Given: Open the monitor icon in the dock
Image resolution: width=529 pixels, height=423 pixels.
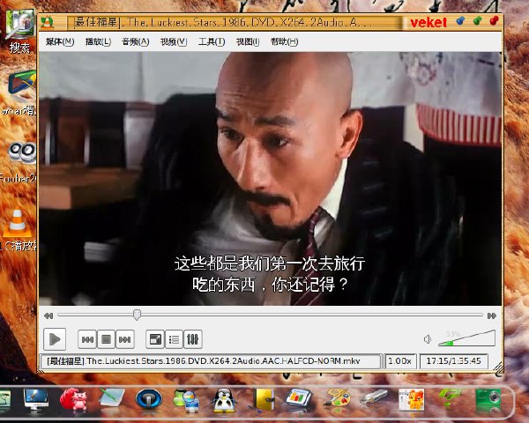Looking at the screenshot, I should coord(36,400).
